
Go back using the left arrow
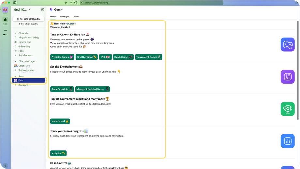[66, 3]
